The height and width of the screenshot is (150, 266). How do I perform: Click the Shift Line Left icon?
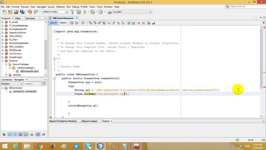pyautogui.click(x=129, y=23)
